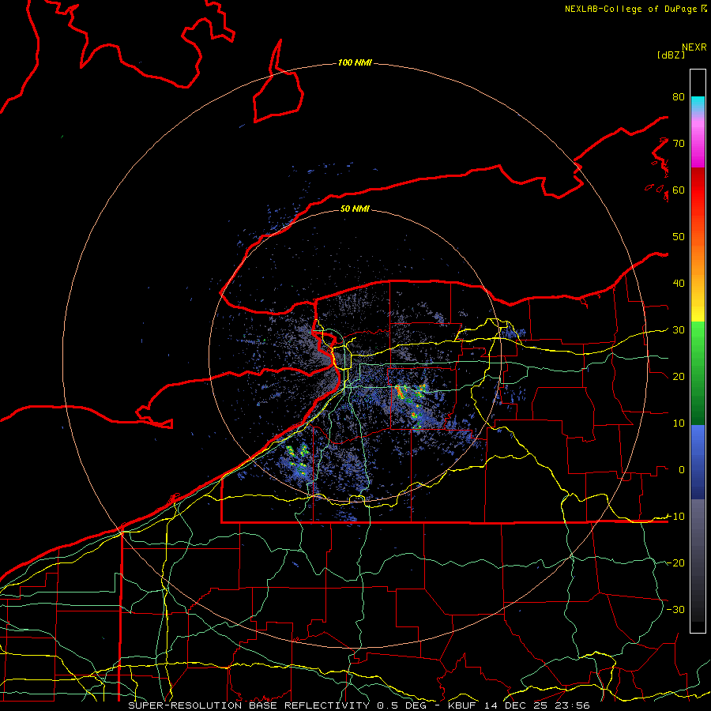The width and height of the screenshot is (711, 711).
Task: Click the "23:56" timestamp in the caption
Action: tap(571, 705)
